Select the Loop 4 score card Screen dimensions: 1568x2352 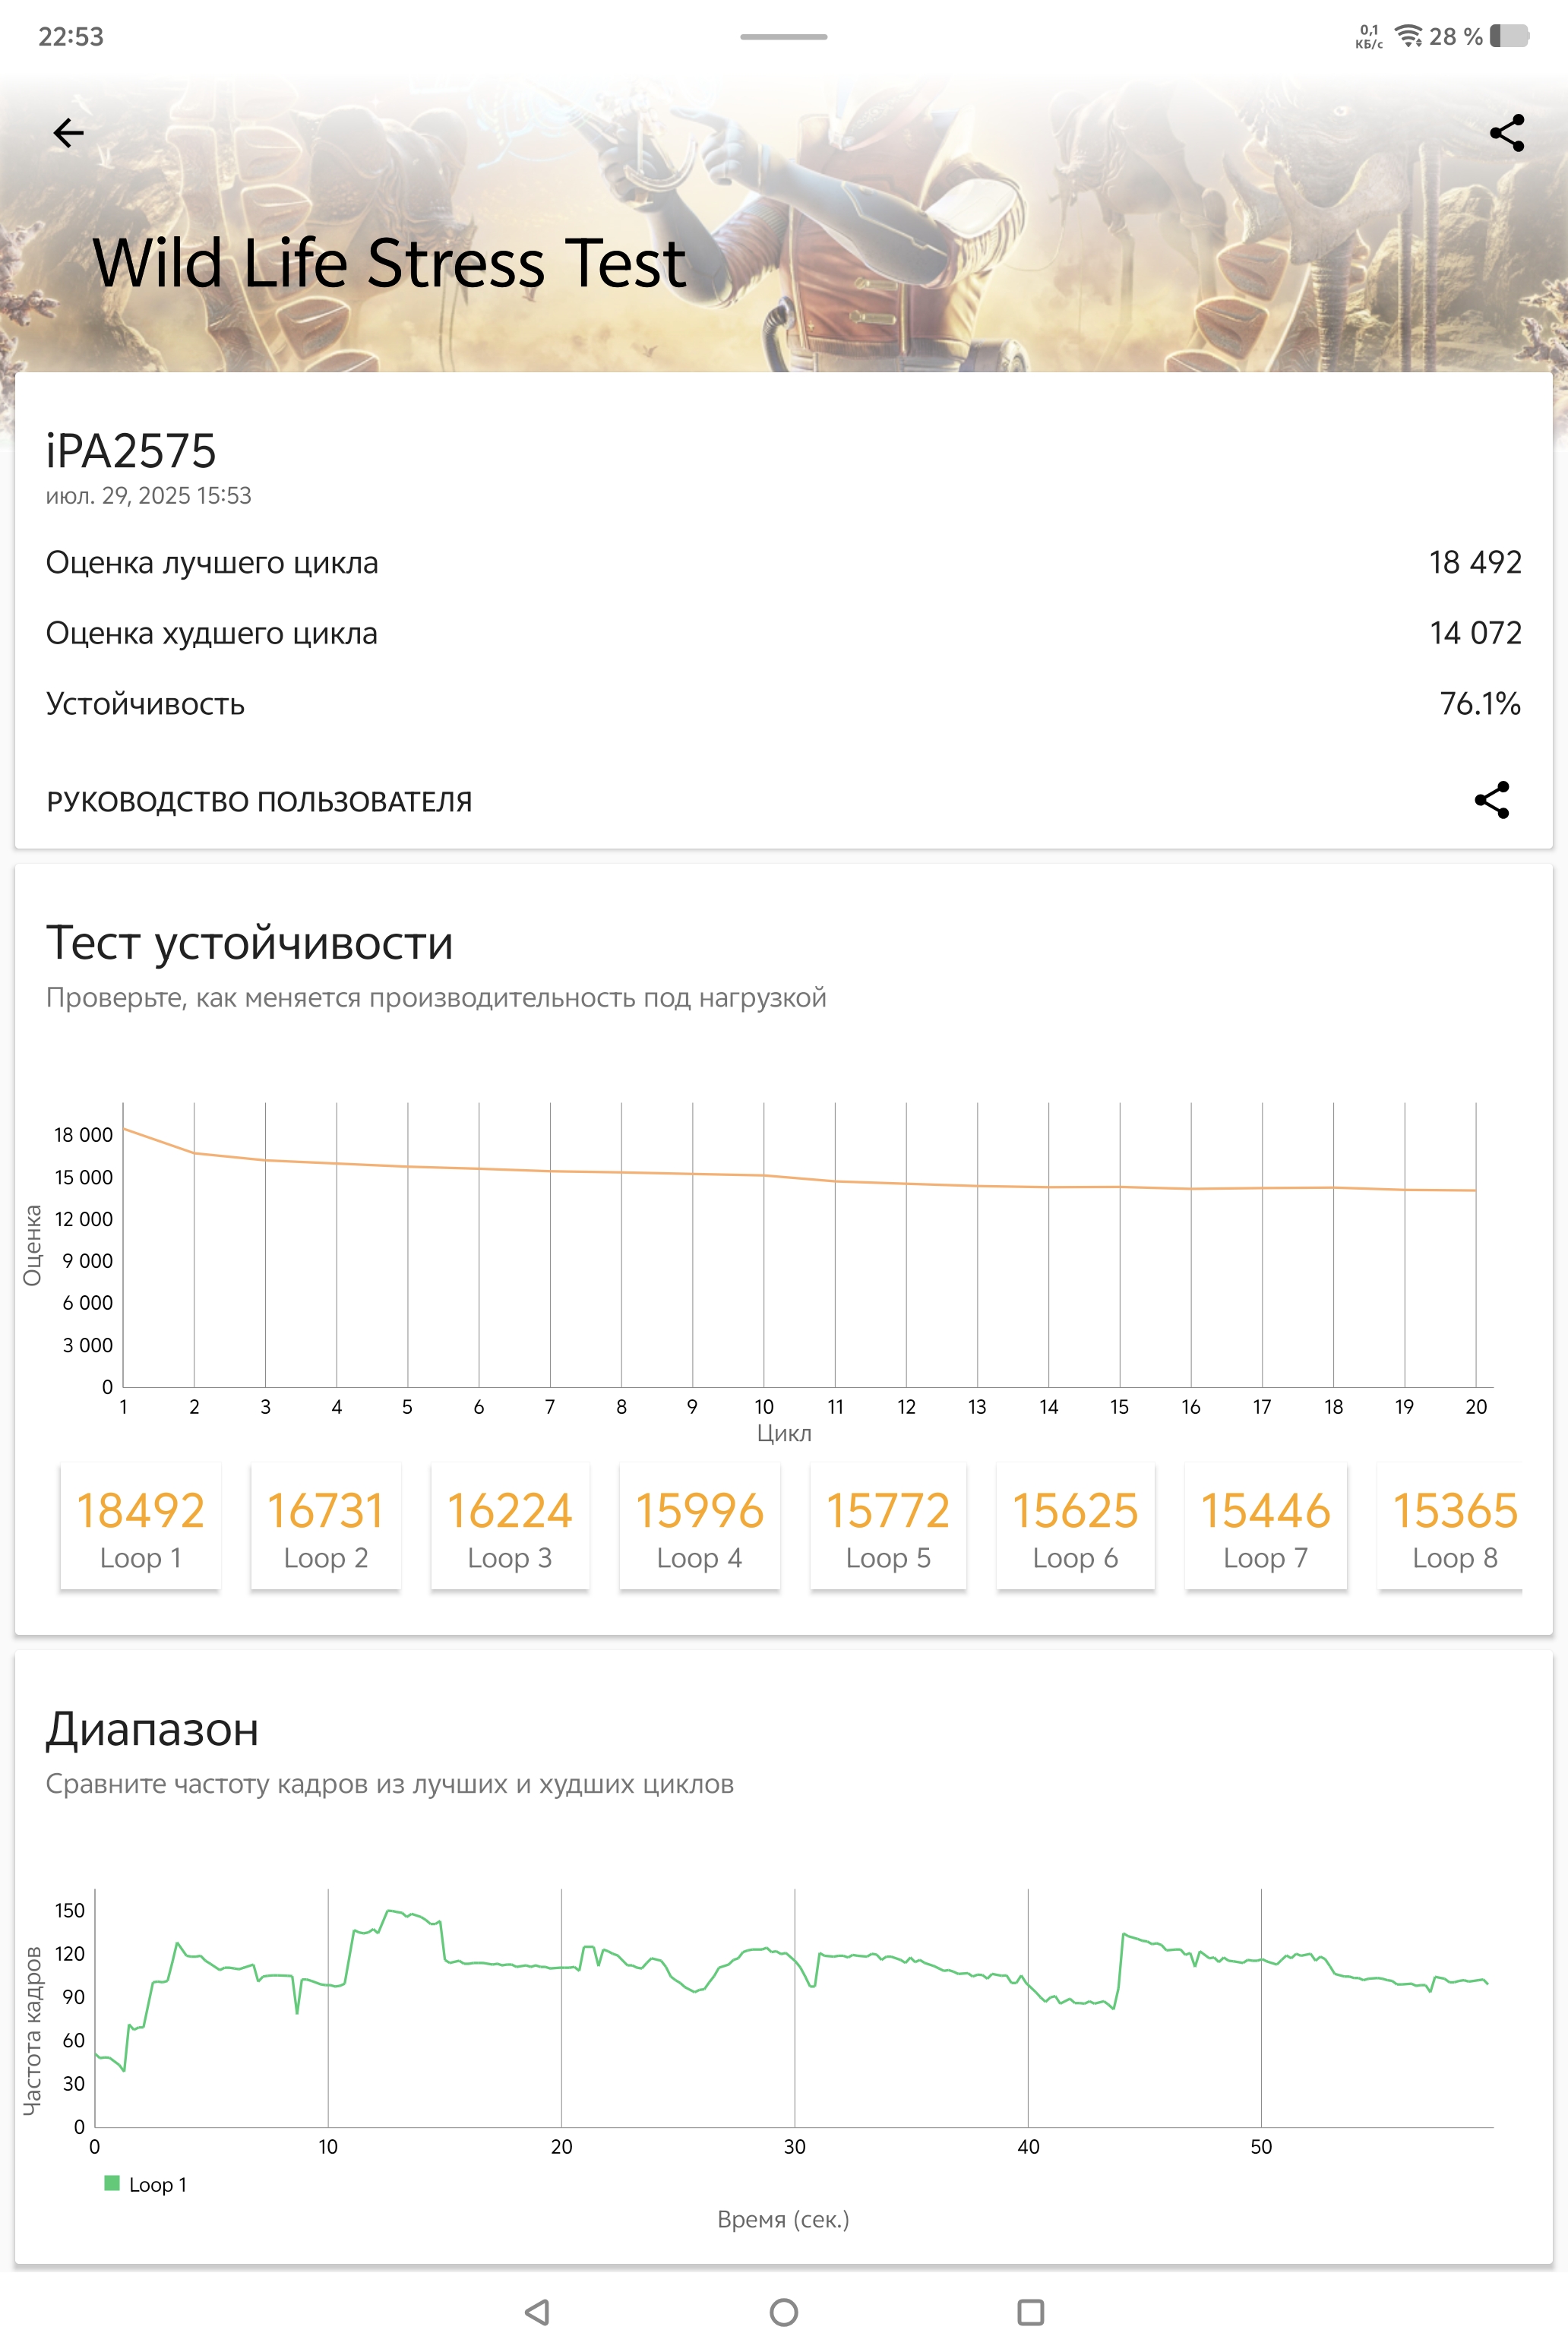tap(699, 1526)
